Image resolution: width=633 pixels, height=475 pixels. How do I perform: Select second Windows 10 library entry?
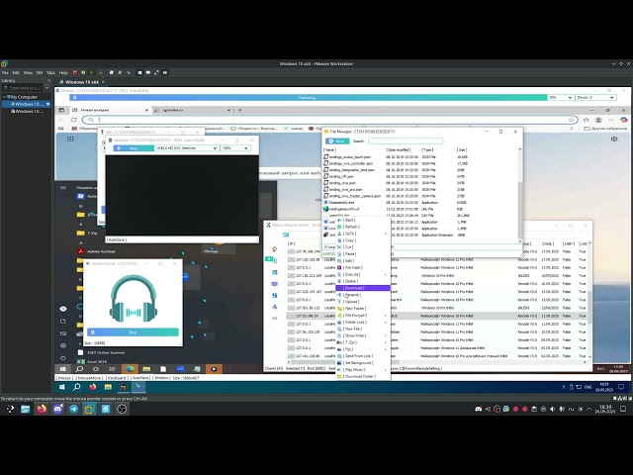click(x=27, y=111)
